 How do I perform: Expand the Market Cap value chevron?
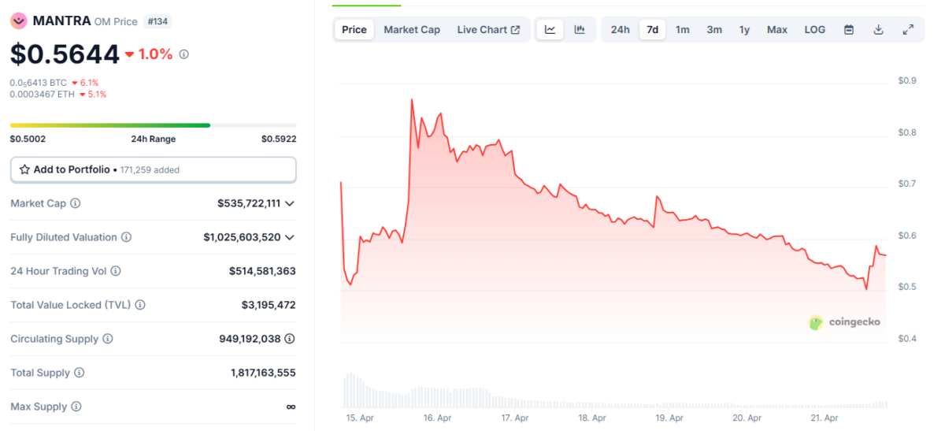pos(290,203)
